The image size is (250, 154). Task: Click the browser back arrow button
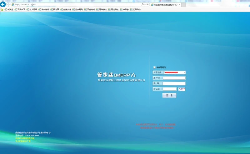coord(3,4)
